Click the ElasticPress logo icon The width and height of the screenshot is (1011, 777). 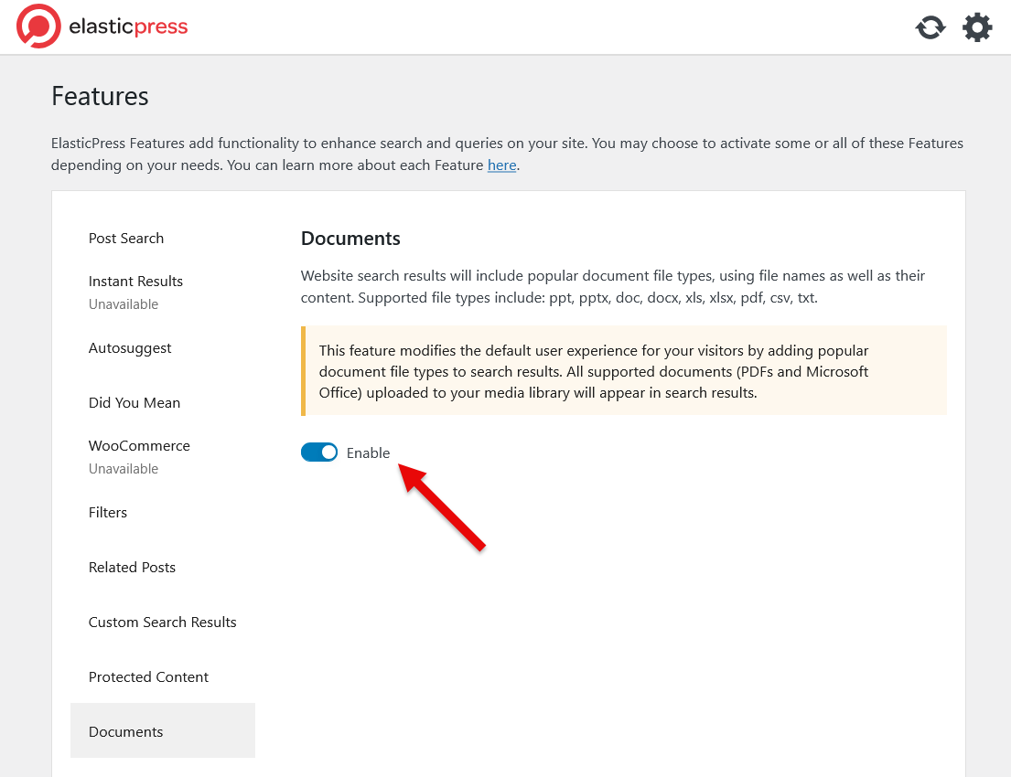pyautogui.click(x=38, y=27)
